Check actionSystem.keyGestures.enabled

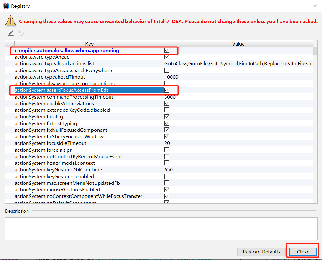tap(167, 176)
